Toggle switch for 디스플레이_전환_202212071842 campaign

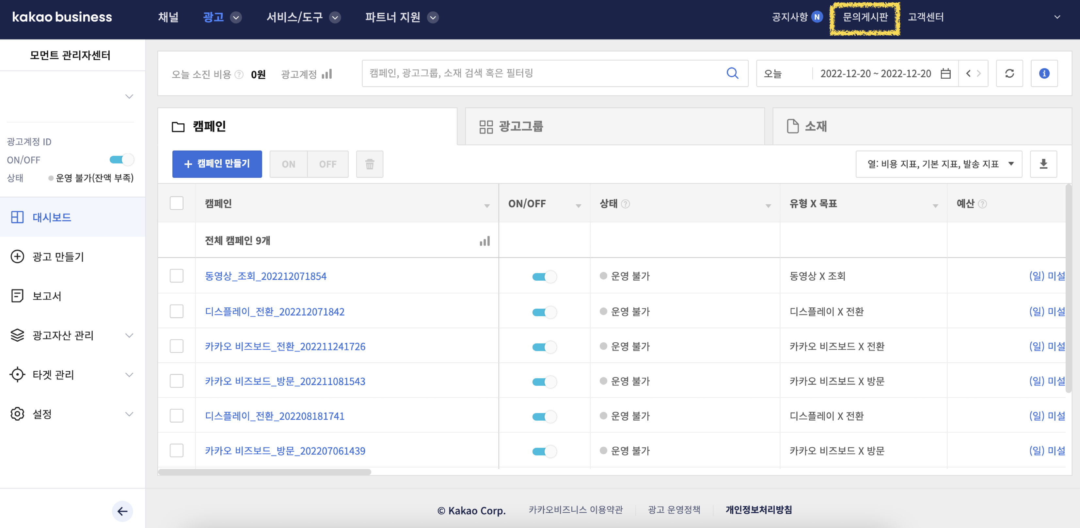544,312
